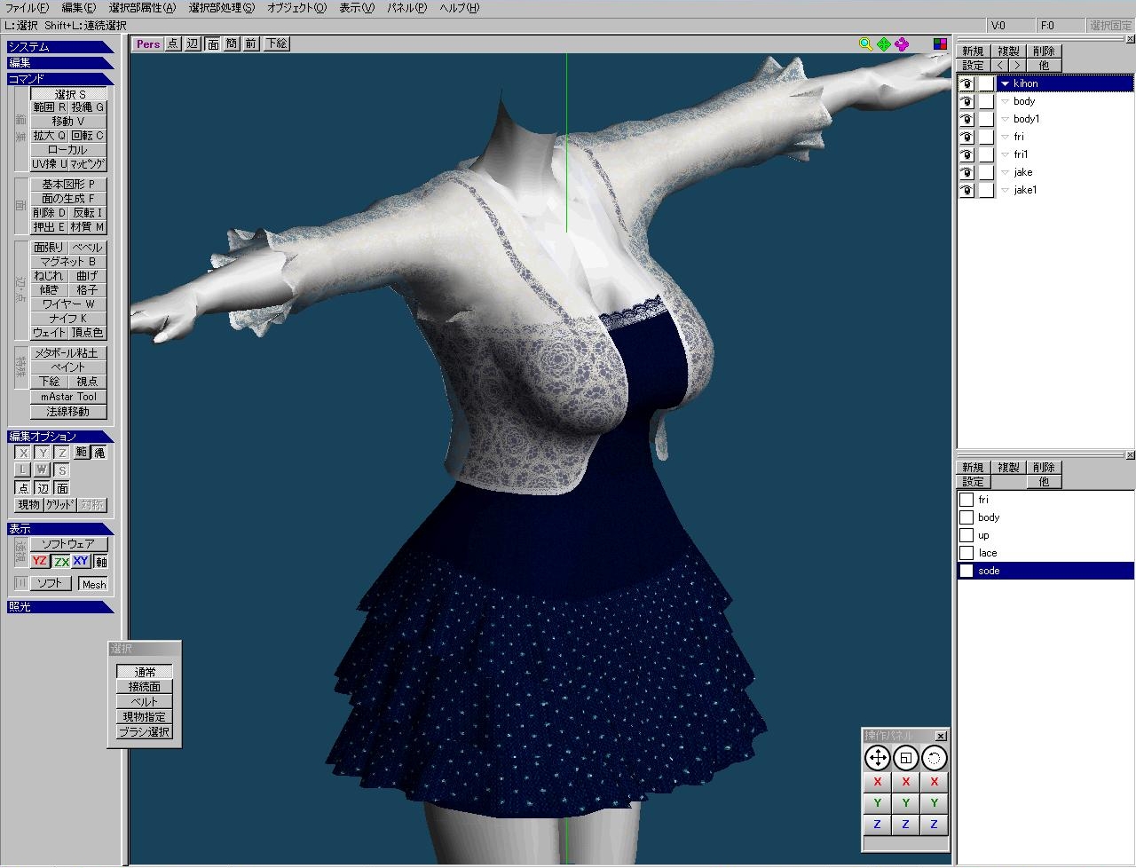Image resolution: width=1136 pixels, height=868 pixels.
Task: Click the four-color view layout icon
Action: pos(940,43)
